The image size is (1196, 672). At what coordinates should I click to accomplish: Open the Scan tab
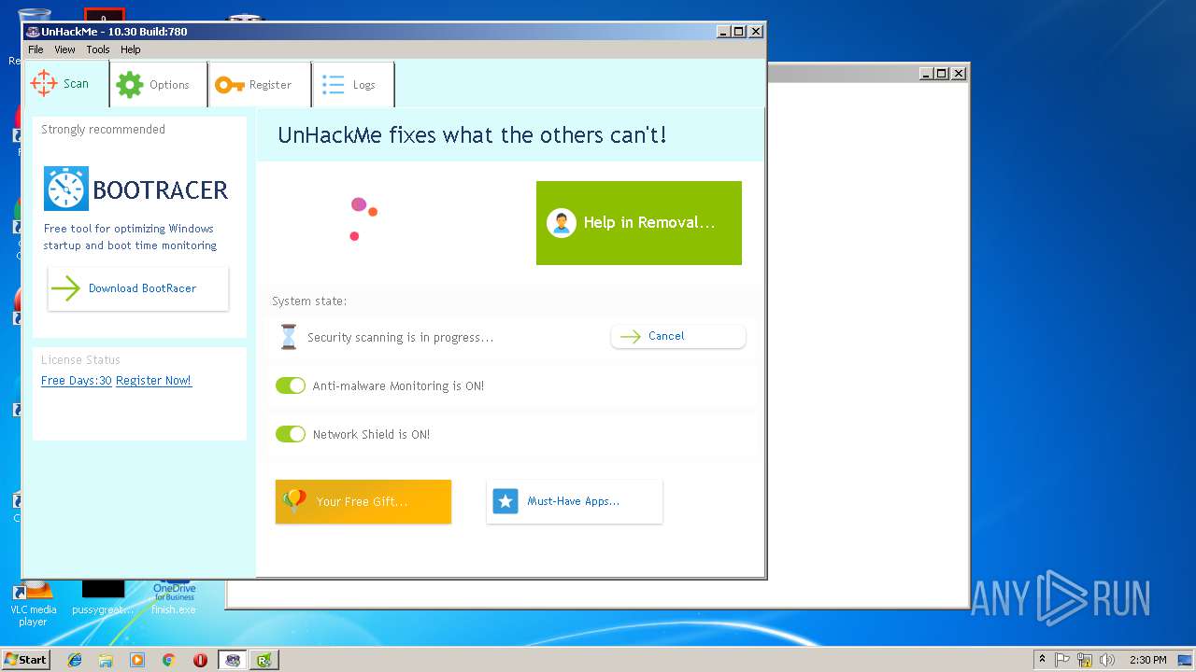click(65, 84)
